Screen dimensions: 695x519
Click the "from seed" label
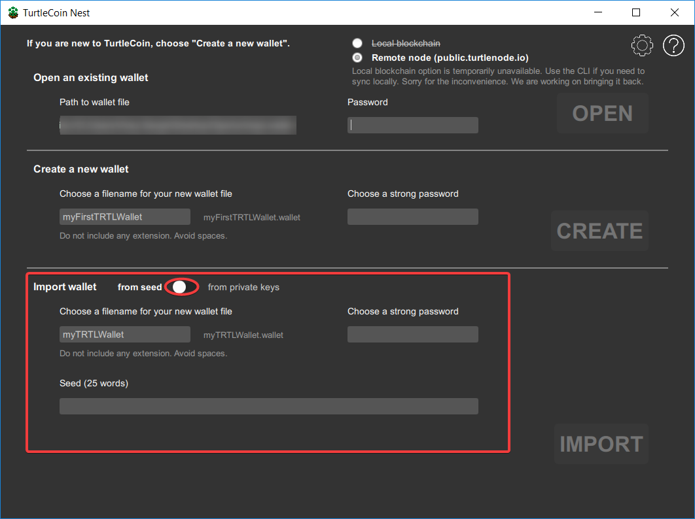click(139, 287)
